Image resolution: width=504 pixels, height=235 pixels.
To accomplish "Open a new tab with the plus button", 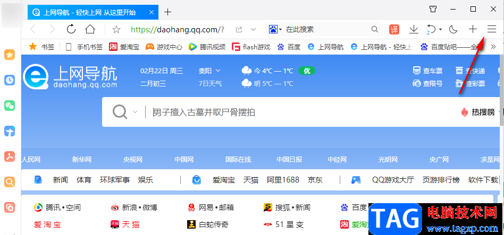I will coord(168,13).
